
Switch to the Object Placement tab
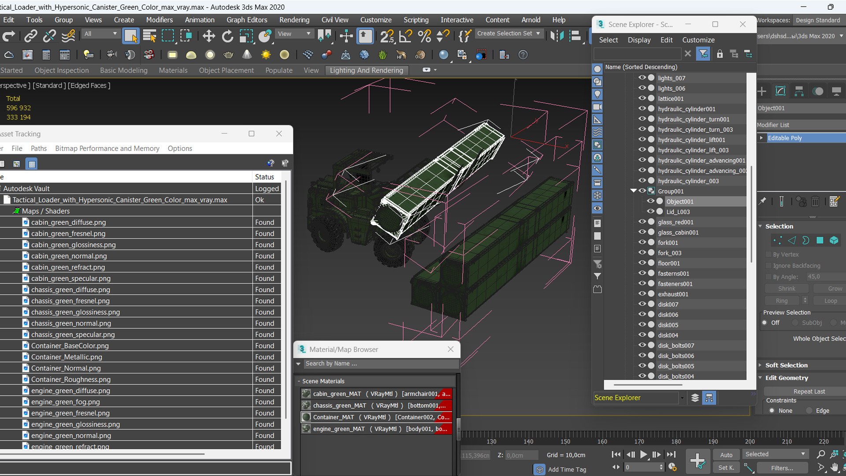[226, 70]
